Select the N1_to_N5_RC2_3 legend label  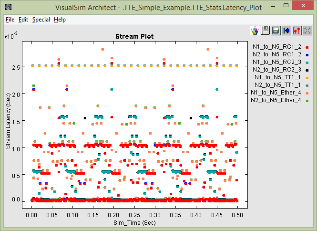click(276, 62)
